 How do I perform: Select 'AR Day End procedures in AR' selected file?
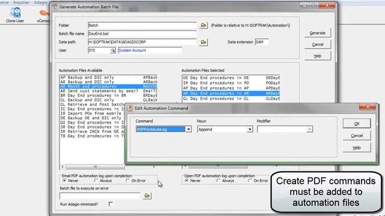pos(231,94)
